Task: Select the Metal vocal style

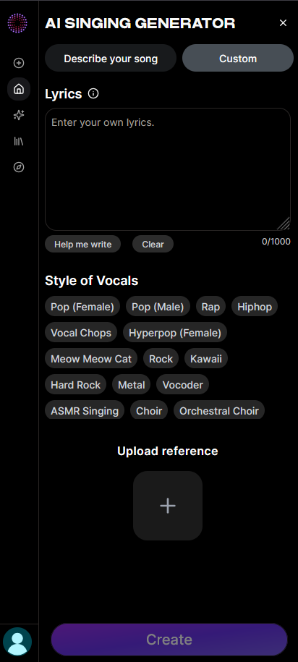Action: pyautogui.click(x=131, y=385)
